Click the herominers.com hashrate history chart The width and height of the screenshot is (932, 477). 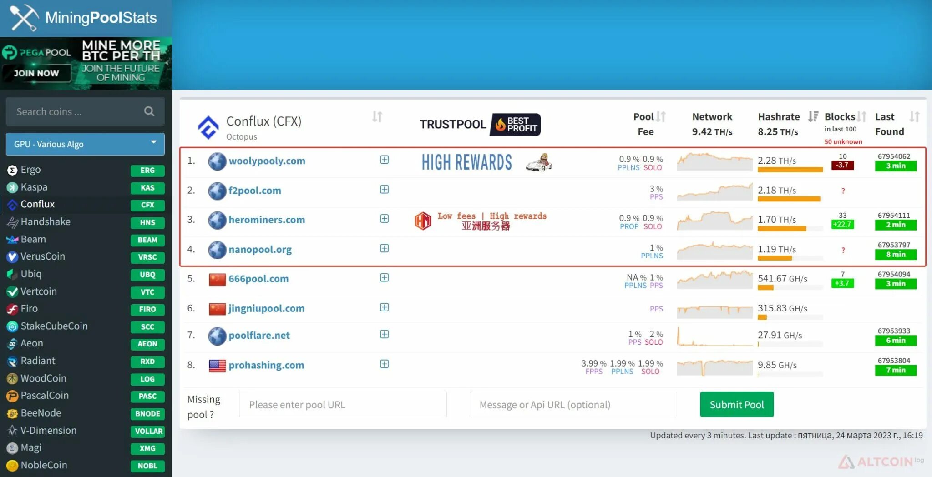[x=714, y=221]
